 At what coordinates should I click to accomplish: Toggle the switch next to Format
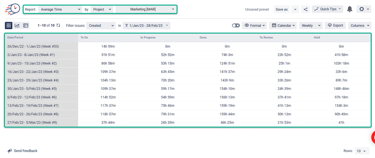click(236, 25)
